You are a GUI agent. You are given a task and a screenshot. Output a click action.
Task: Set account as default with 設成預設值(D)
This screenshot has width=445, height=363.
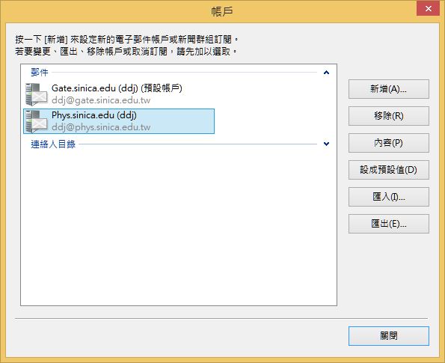pyautogui.click(x=388, y=170)
